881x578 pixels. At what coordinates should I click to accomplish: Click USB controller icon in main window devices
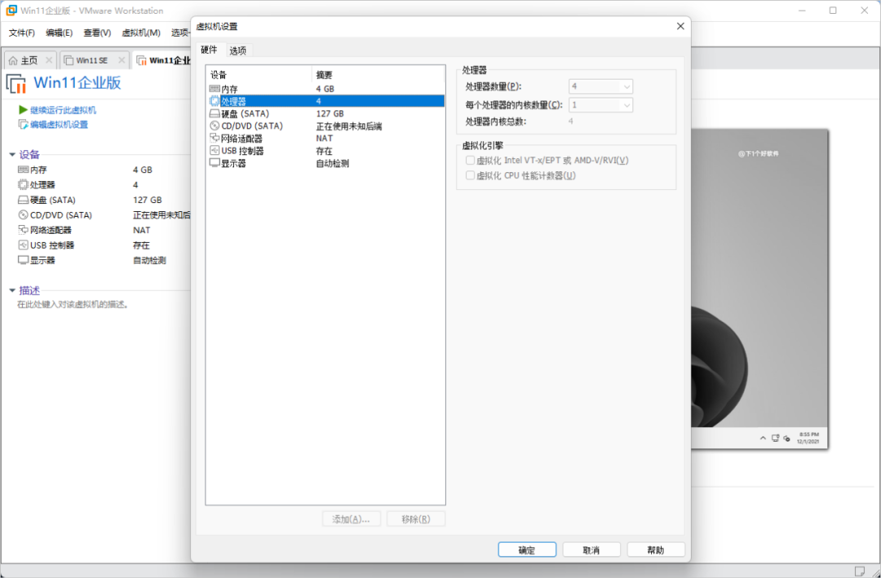click(23, 245)
